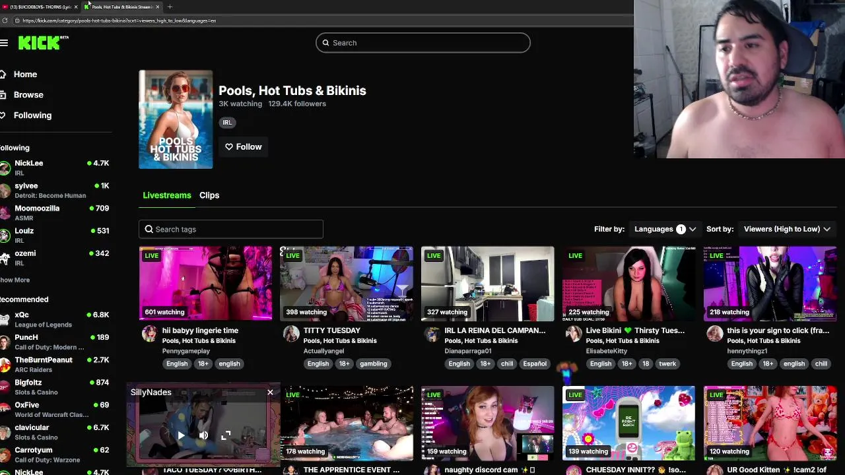Reload the browser page
This screenshot has height=475, width=845.
[x=5, y=20]
